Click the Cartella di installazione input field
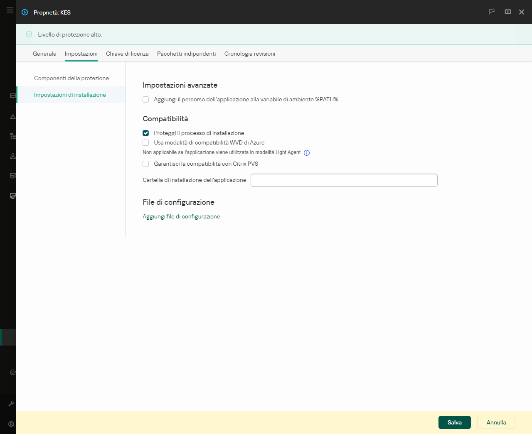The width and height of the screenshot is (532, 434). [x=344, y=180]
